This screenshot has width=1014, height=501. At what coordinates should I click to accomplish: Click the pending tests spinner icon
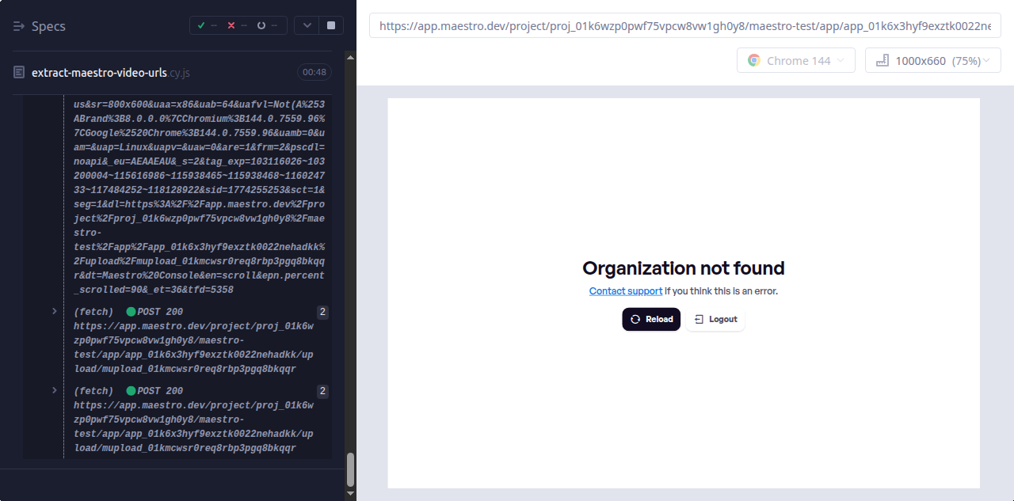[x=261, y=26]
